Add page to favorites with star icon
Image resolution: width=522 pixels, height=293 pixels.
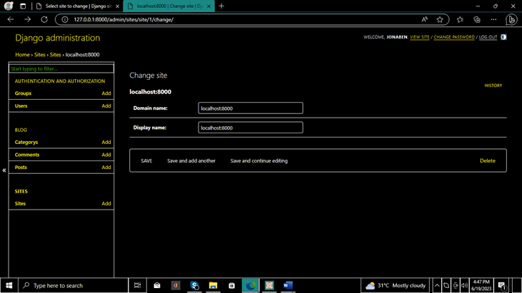[440, 19]
